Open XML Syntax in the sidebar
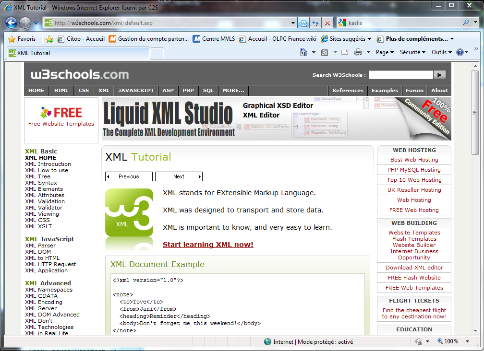Screen dimensions: 484x351 pos(41,183)
